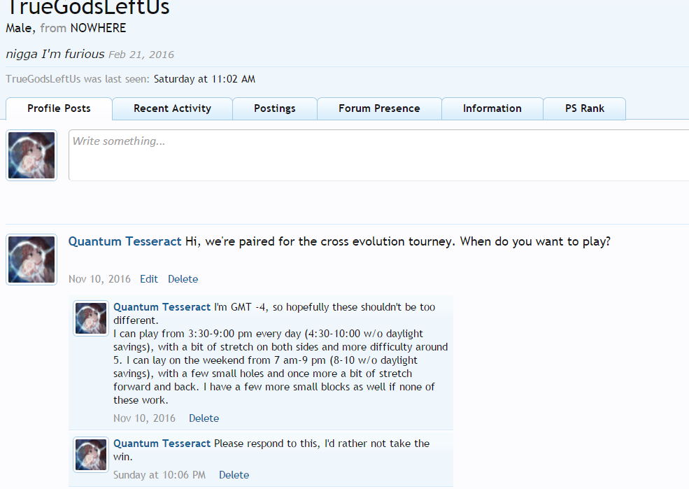Switch to the Recent Activity tab
This screenshot has height=489, width=689.
172,108
